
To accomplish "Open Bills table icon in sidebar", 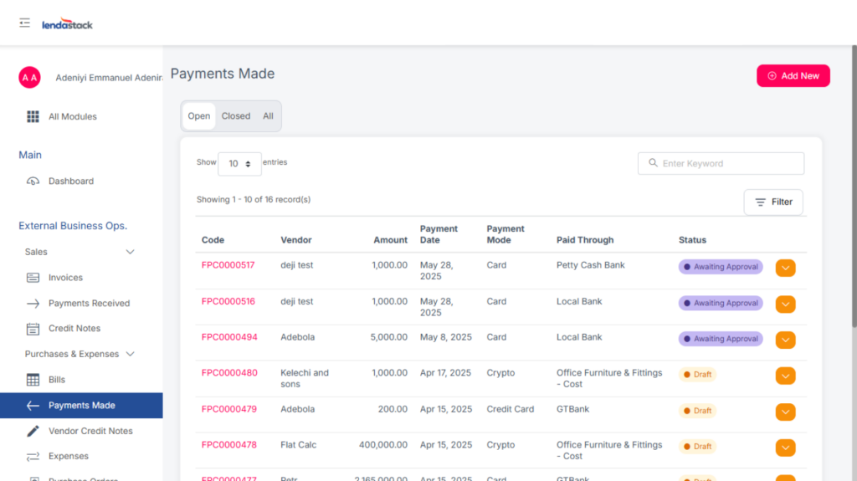I will [x=33, y=380].
